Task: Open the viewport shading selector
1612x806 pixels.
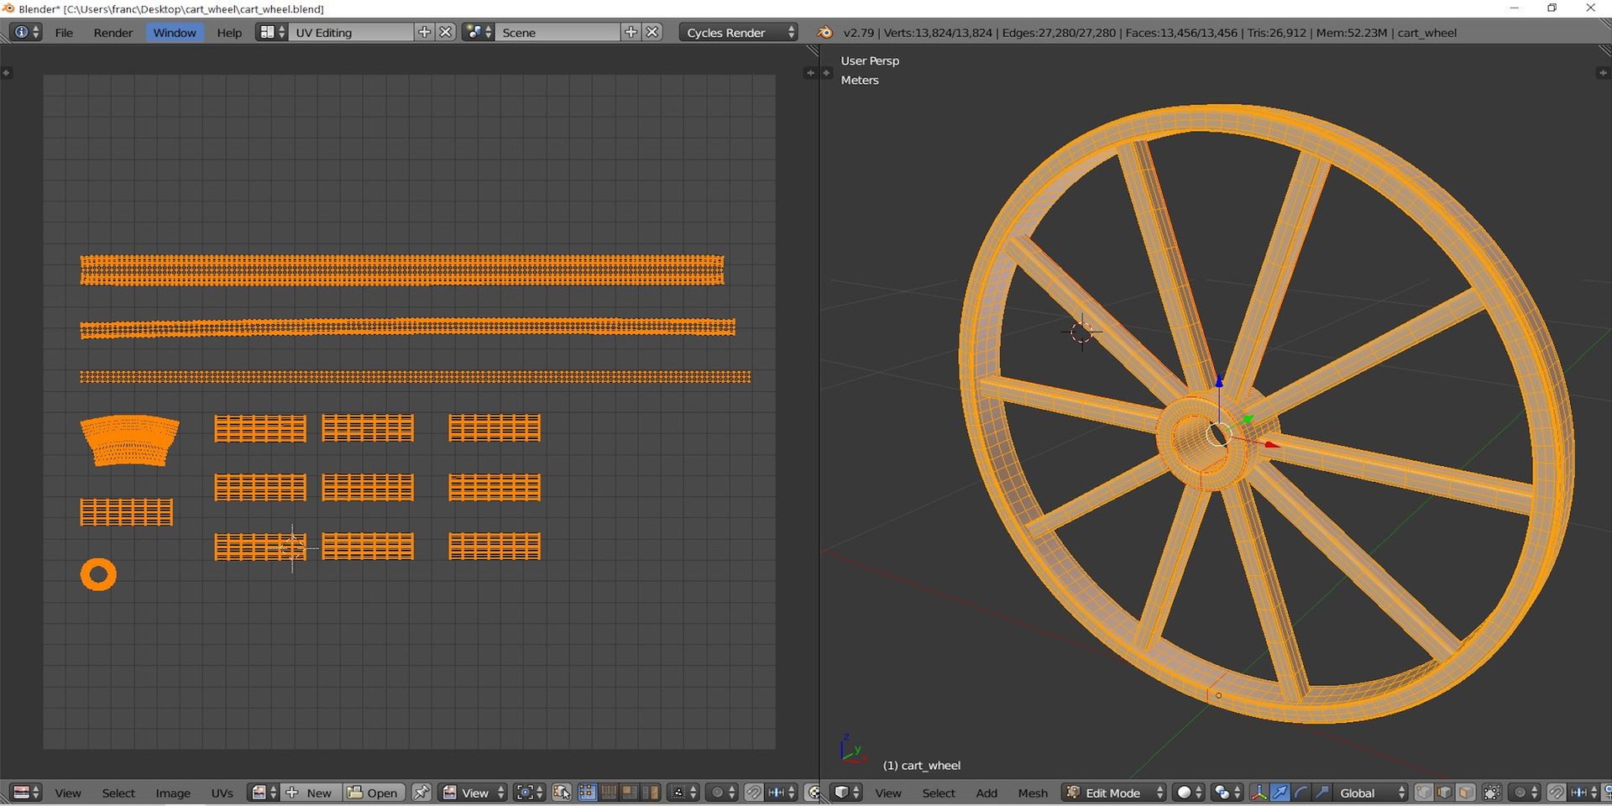Action: [1189, 793]
